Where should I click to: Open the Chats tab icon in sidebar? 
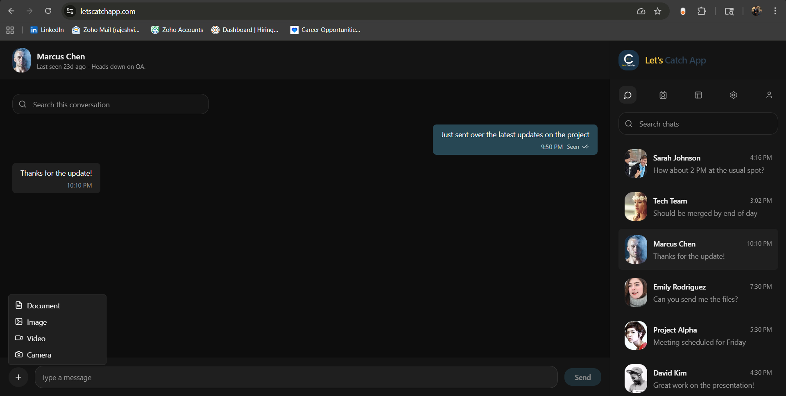tap(627, 95)
